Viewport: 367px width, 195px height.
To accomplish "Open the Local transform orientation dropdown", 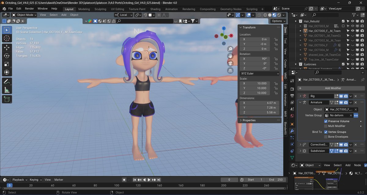I will 124,15.
